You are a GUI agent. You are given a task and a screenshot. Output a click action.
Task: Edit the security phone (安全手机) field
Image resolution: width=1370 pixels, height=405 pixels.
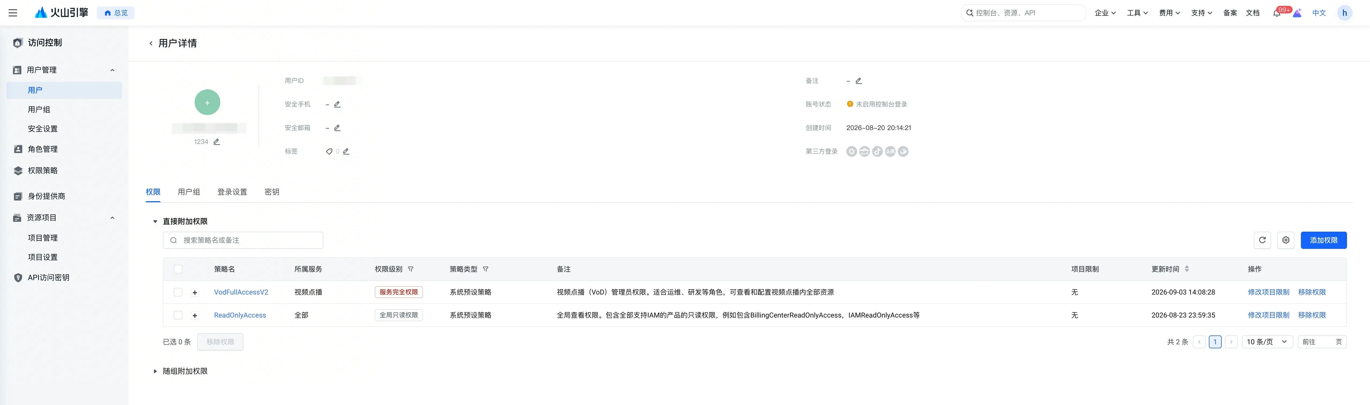tap(337, 104)
